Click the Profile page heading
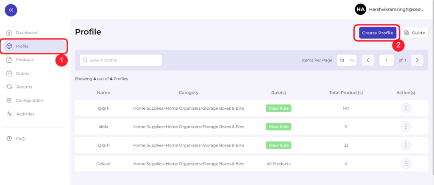The image size is (434, 185). (88, 32)
